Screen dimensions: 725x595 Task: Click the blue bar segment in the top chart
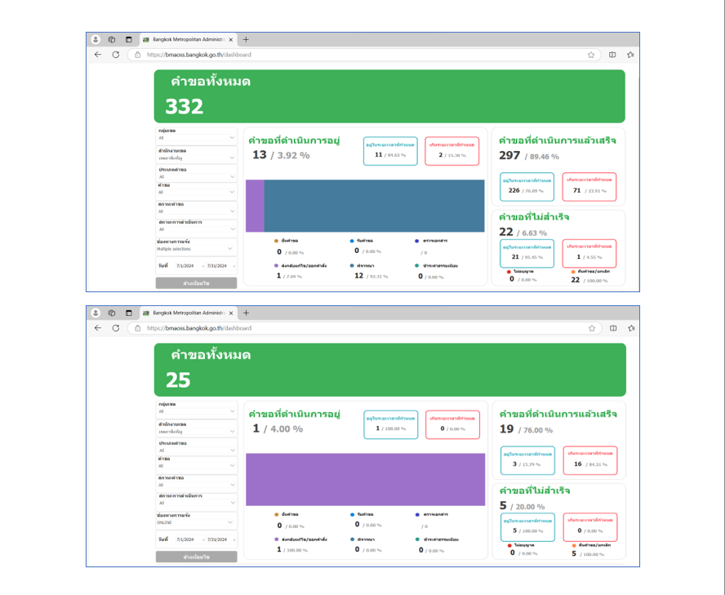374,206
